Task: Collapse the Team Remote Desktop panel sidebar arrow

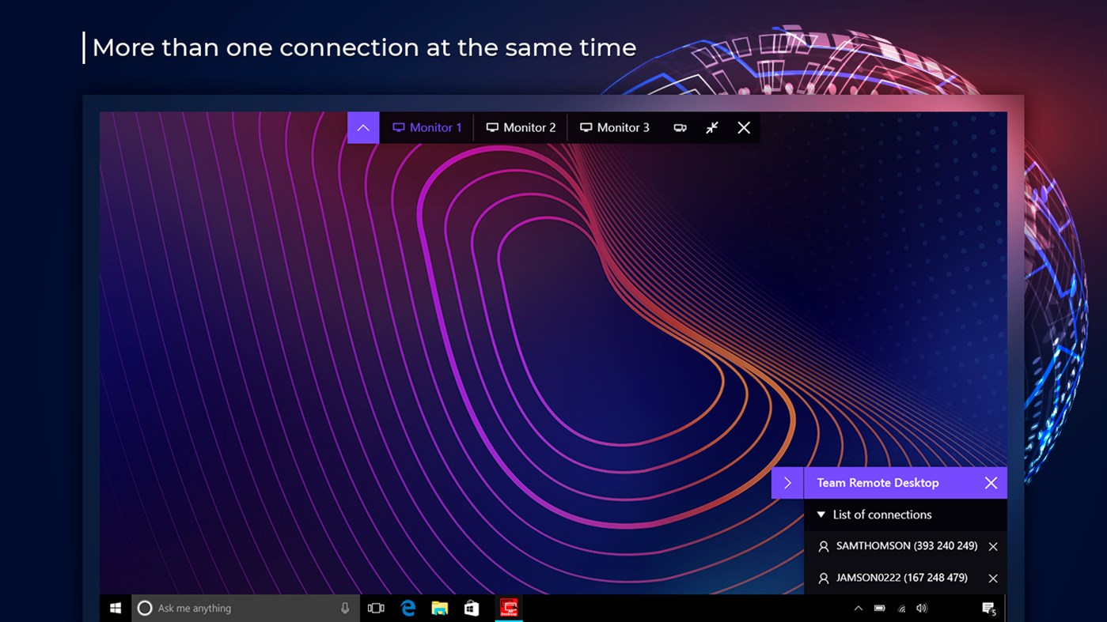Action: click(x=787, y=482)
